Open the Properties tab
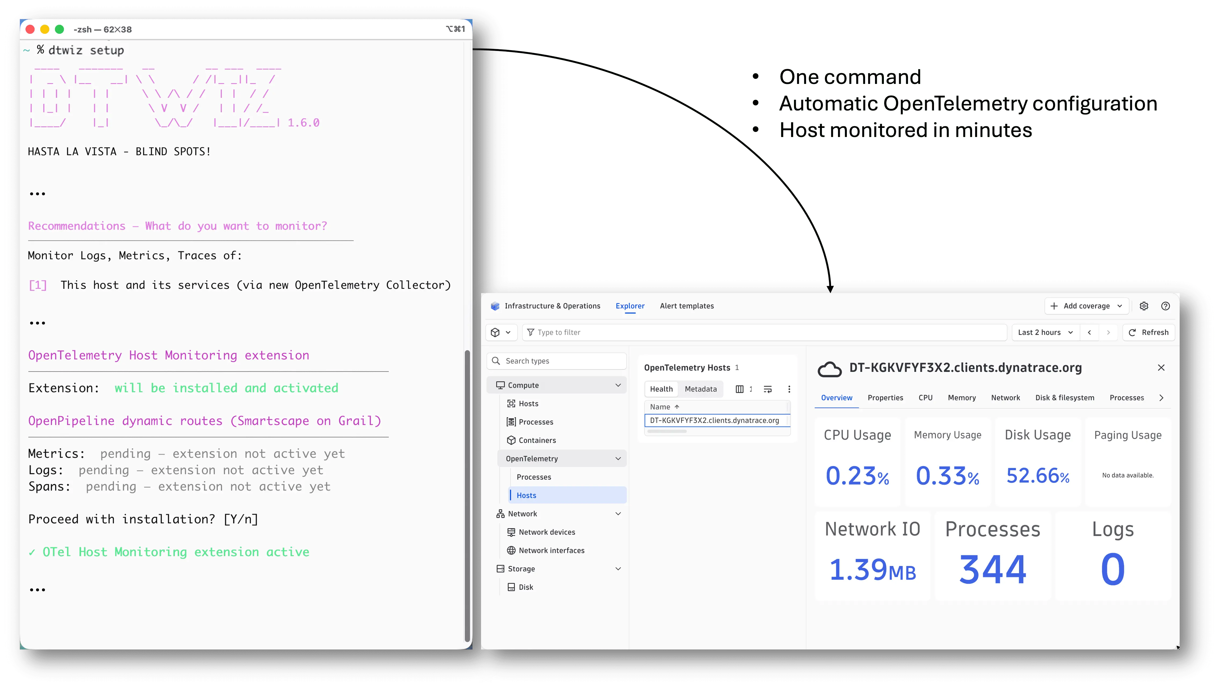 885,398
